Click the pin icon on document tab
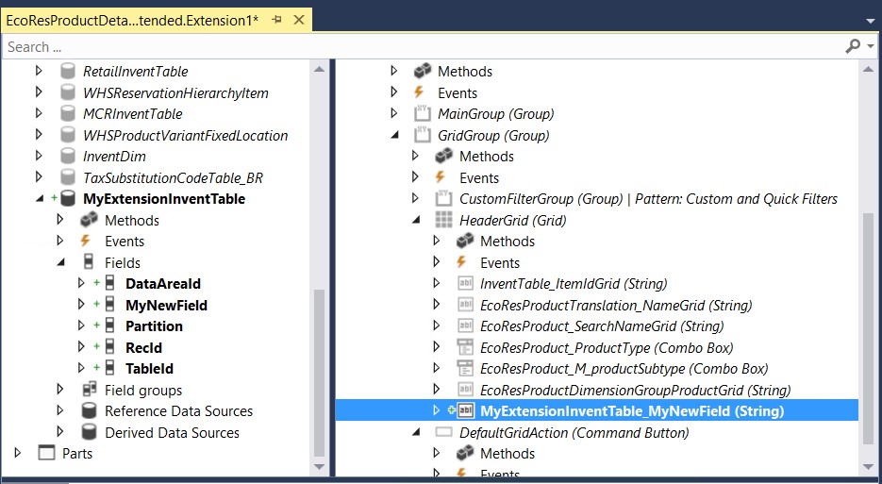882x484 pixels. (278, 19)
